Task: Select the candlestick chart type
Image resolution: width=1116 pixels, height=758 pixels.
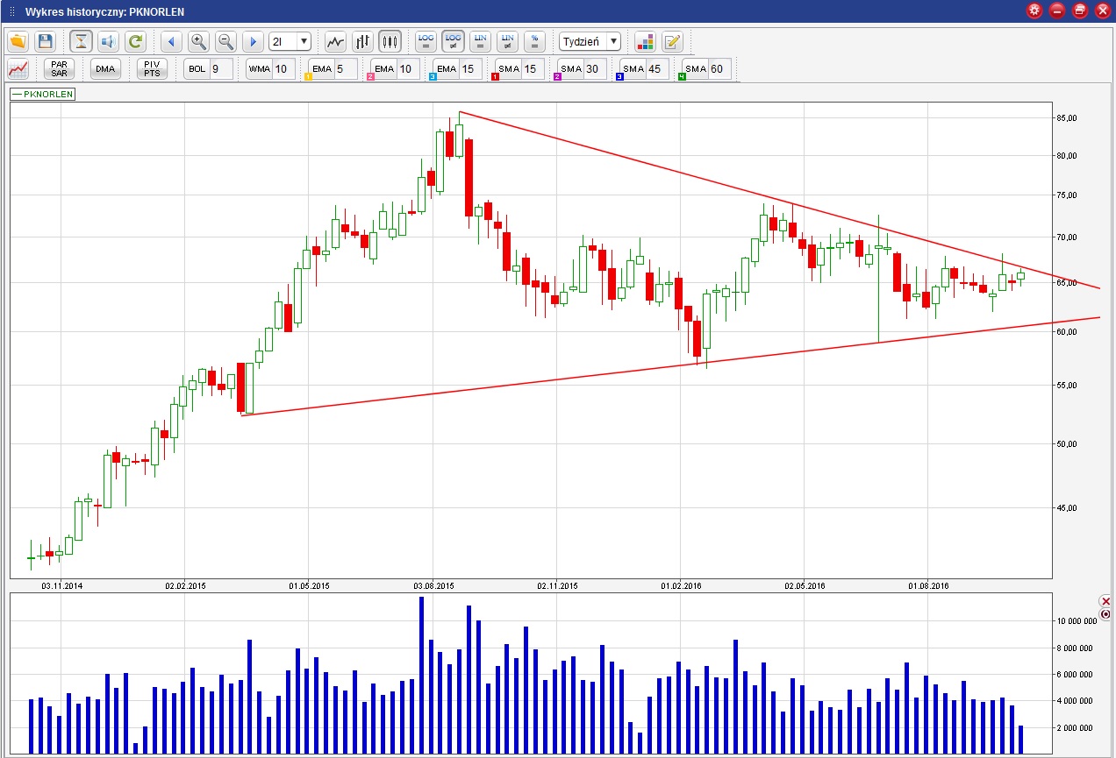Action: [x=390, y=41]
